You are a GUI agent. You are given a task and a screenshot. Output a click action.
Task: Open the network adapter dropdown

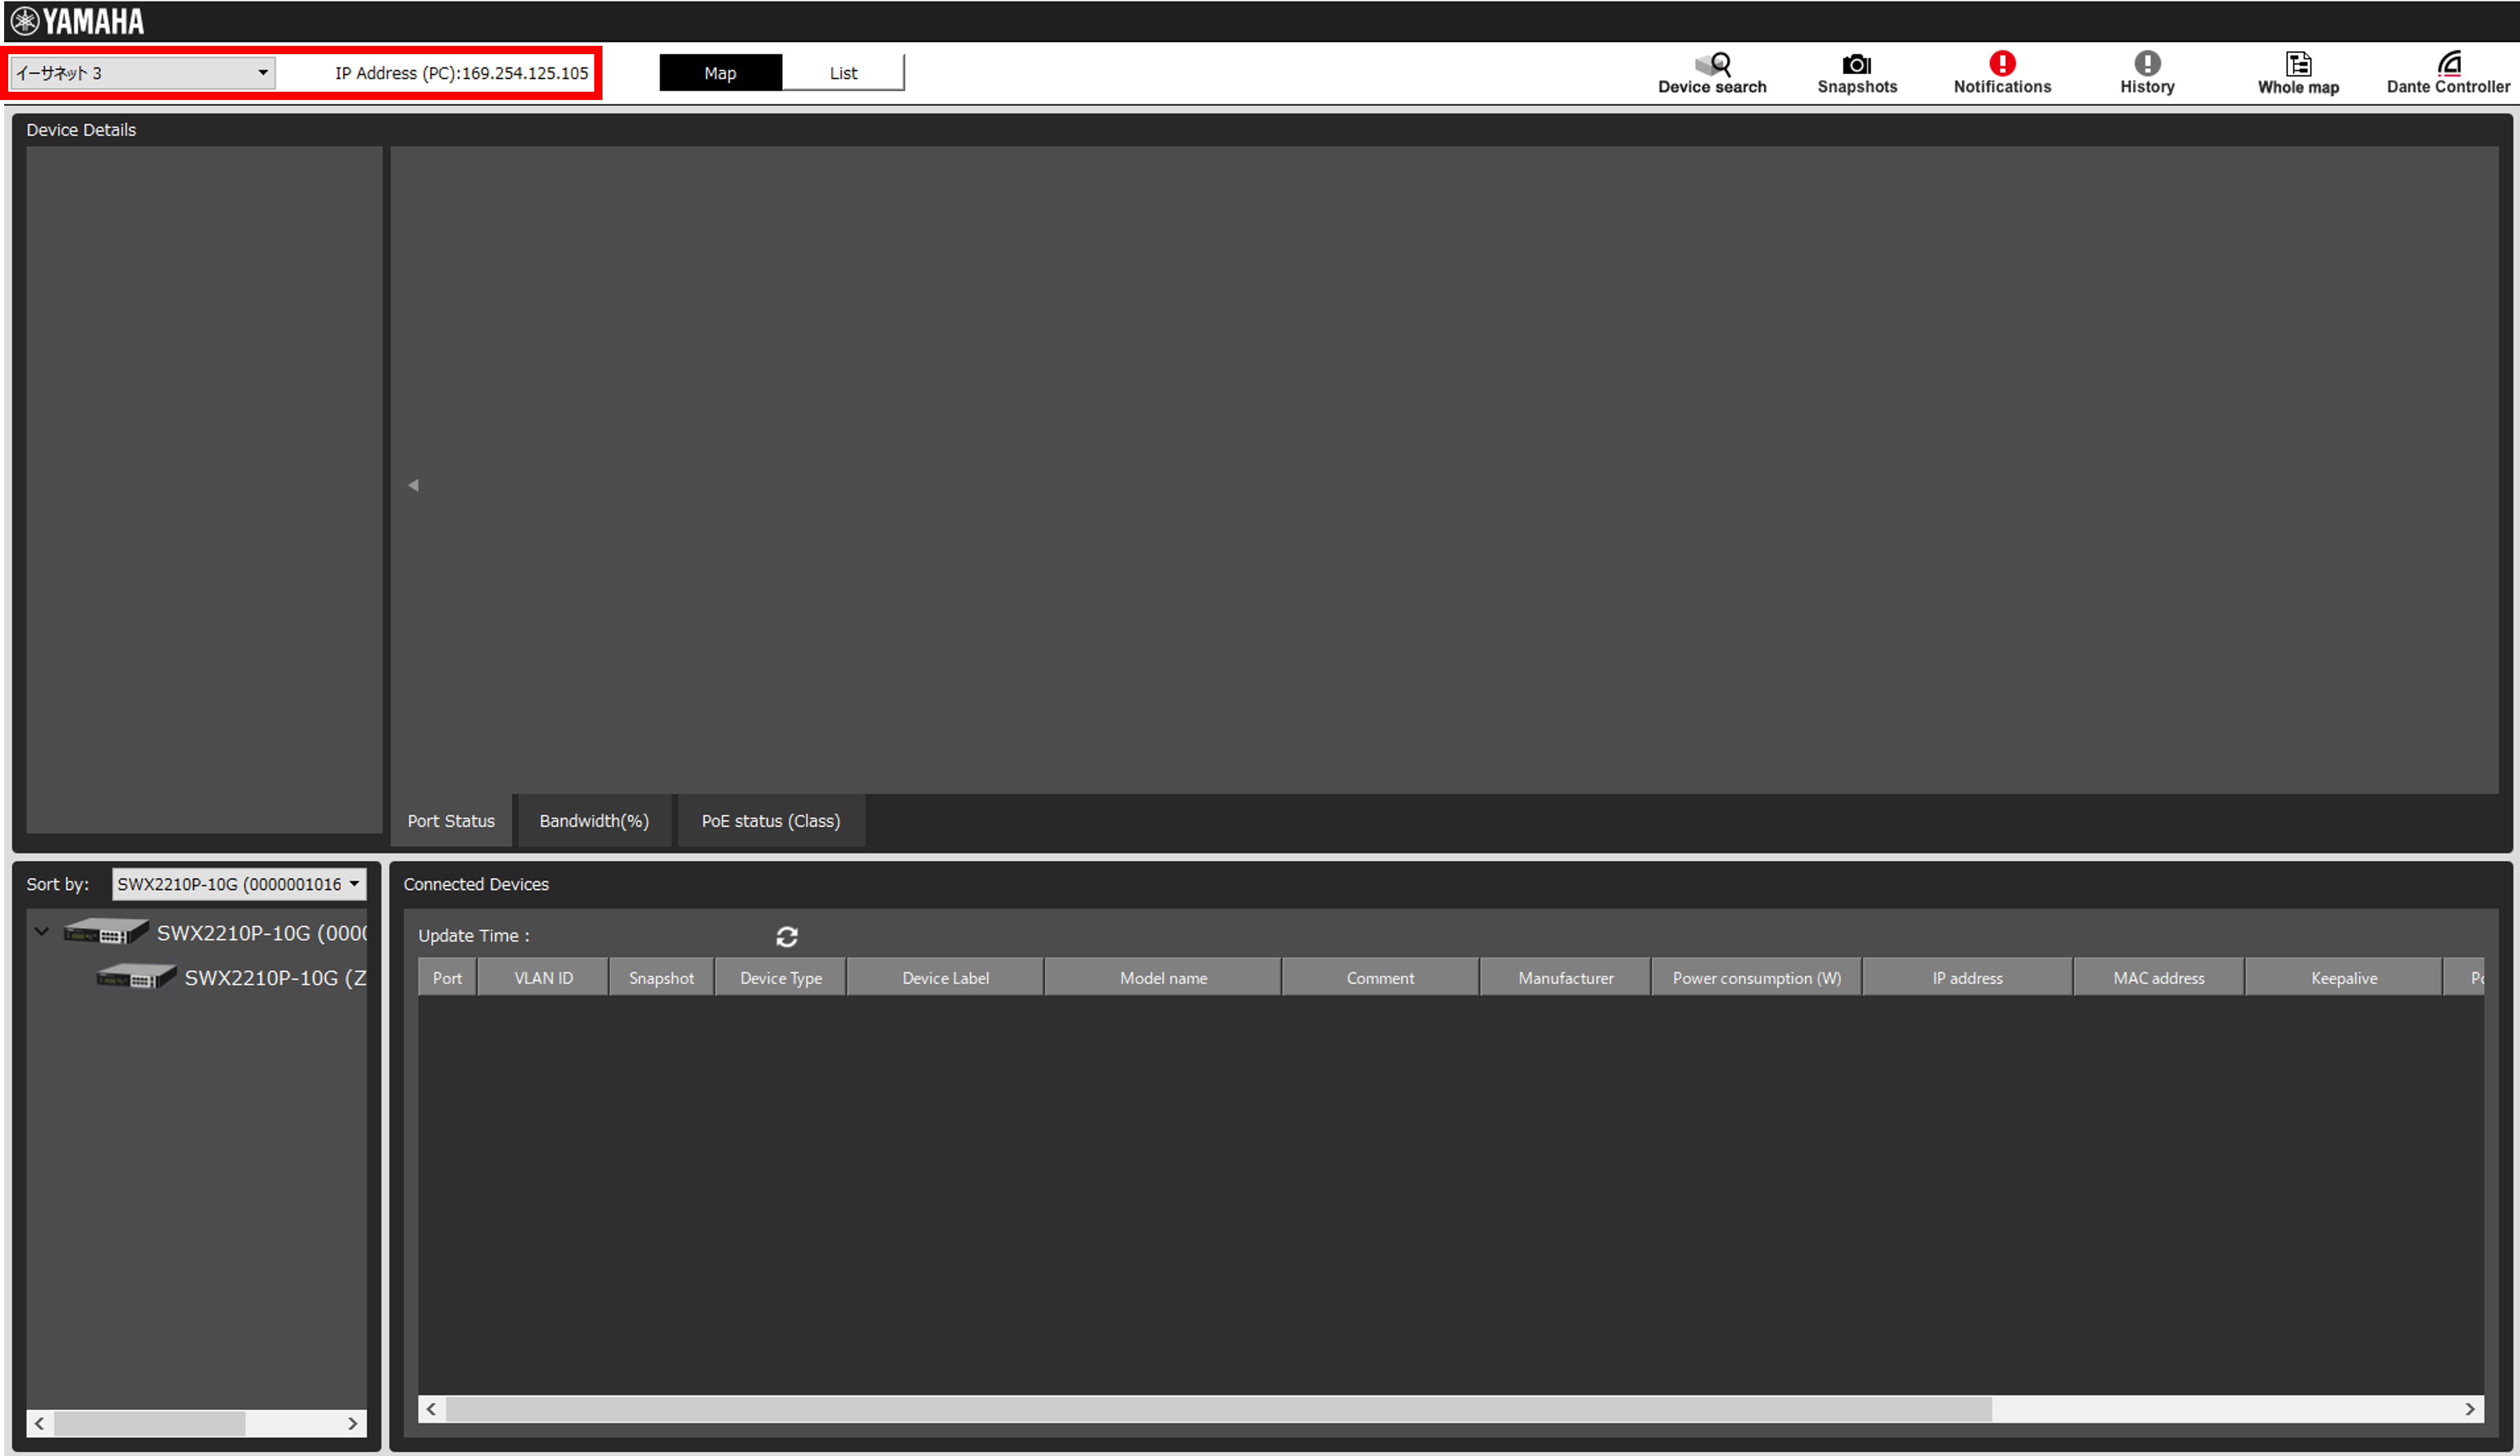click(x=141, y=73)
